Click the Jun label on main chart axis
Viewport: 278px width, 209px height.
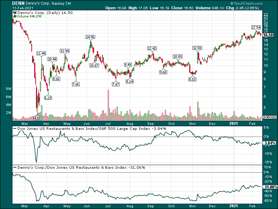87,123
